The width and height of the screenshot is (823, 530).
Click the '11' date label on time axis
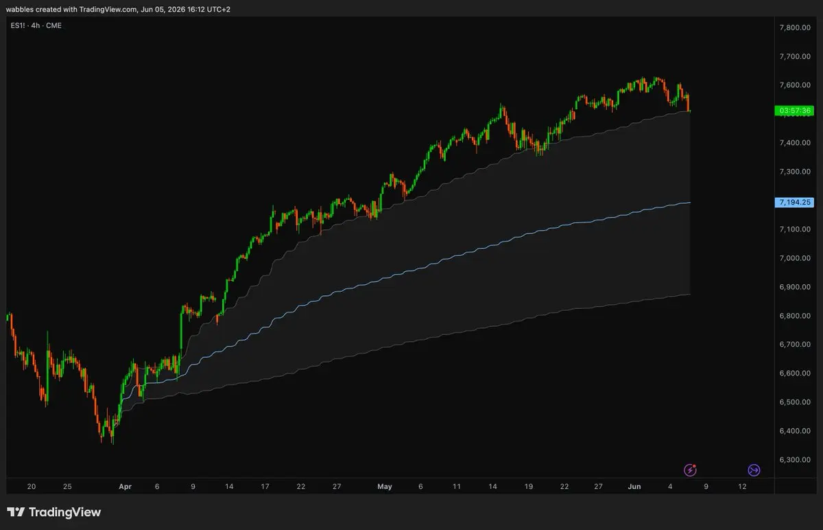tap(457, 487)
